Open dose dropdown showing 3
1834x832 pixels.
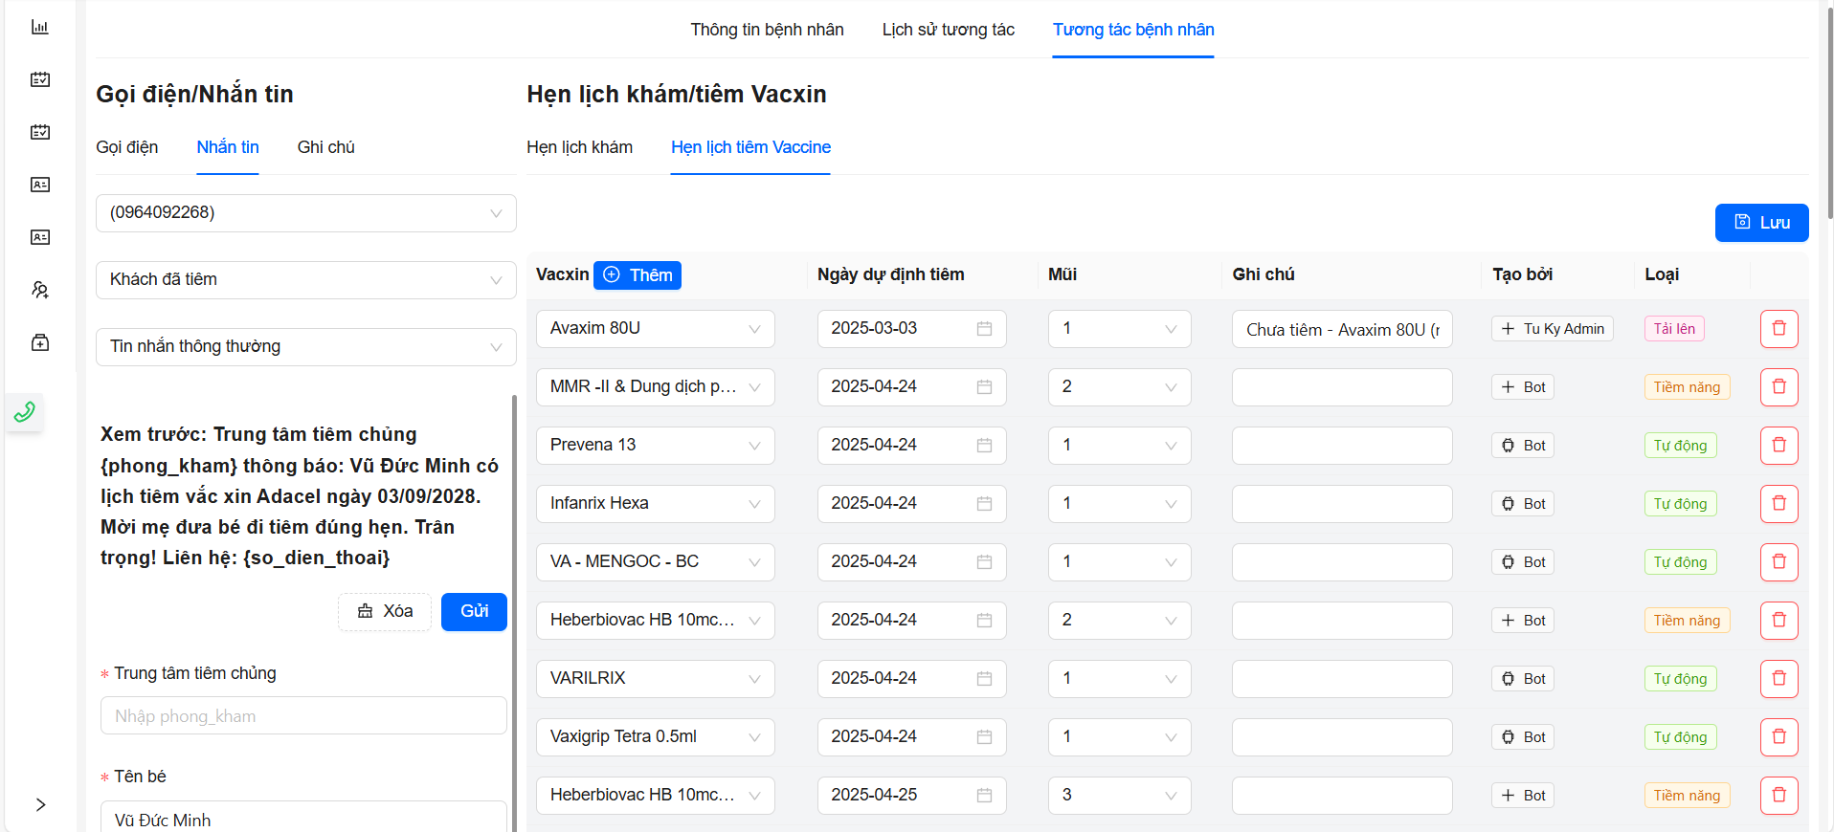[1120, 796]
